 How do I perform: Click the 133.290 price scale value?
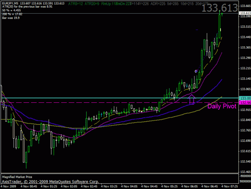pos(245,58)
